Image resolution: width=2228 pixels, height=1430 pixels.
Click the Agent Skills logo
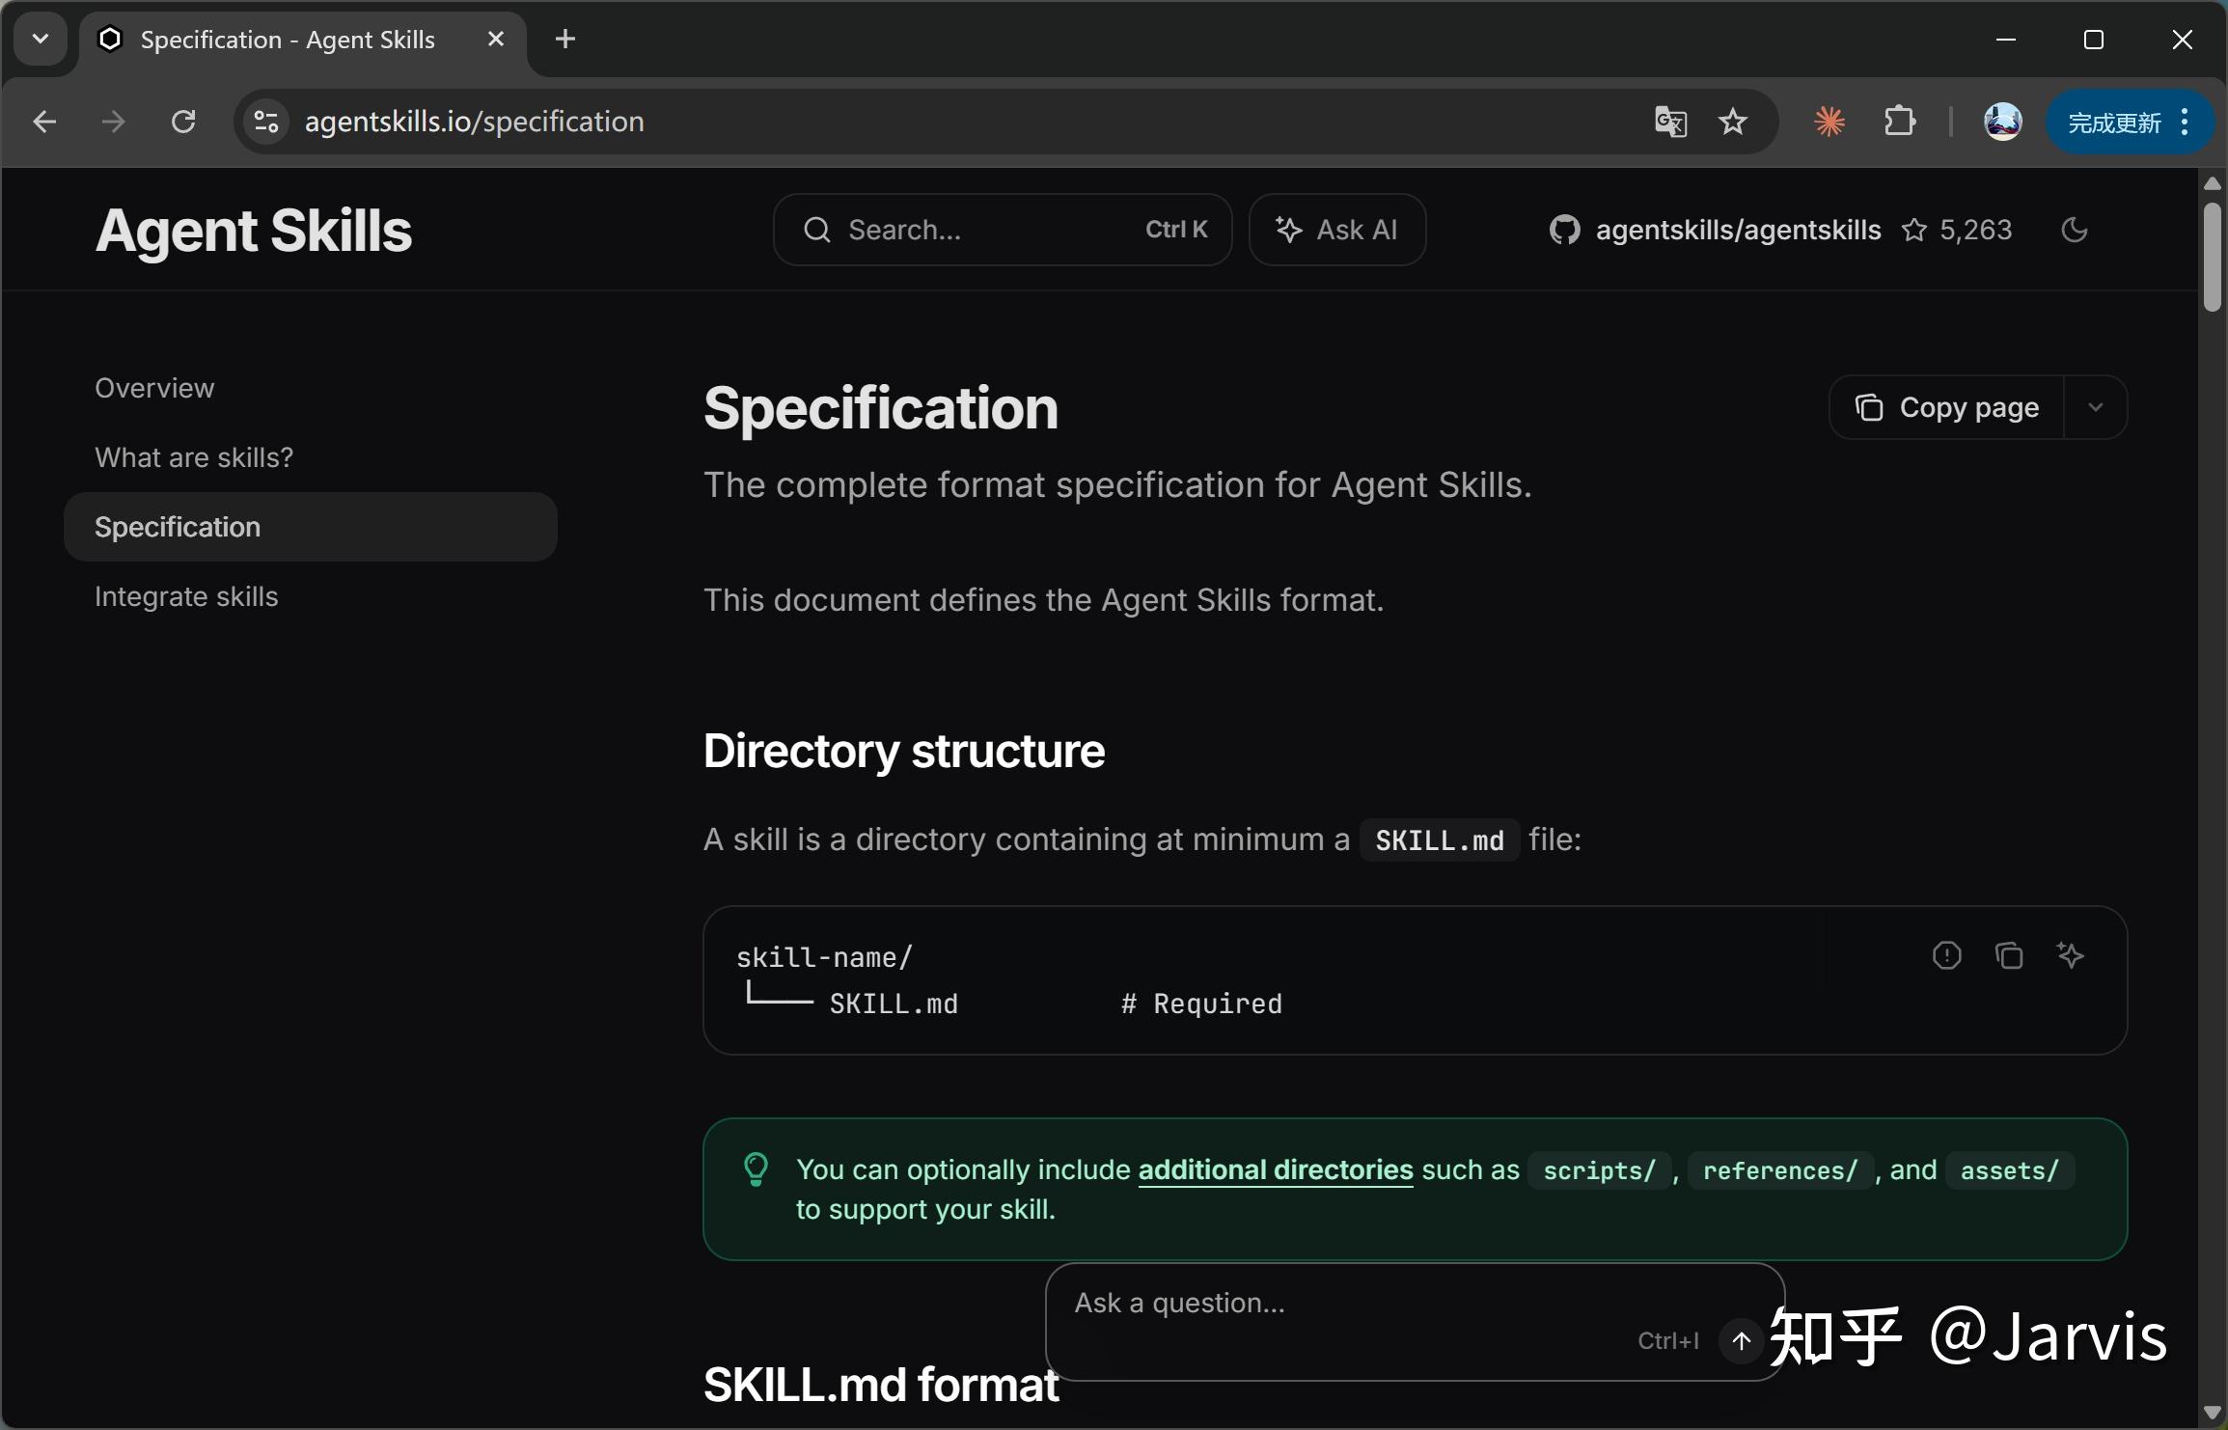coord(254,232)
